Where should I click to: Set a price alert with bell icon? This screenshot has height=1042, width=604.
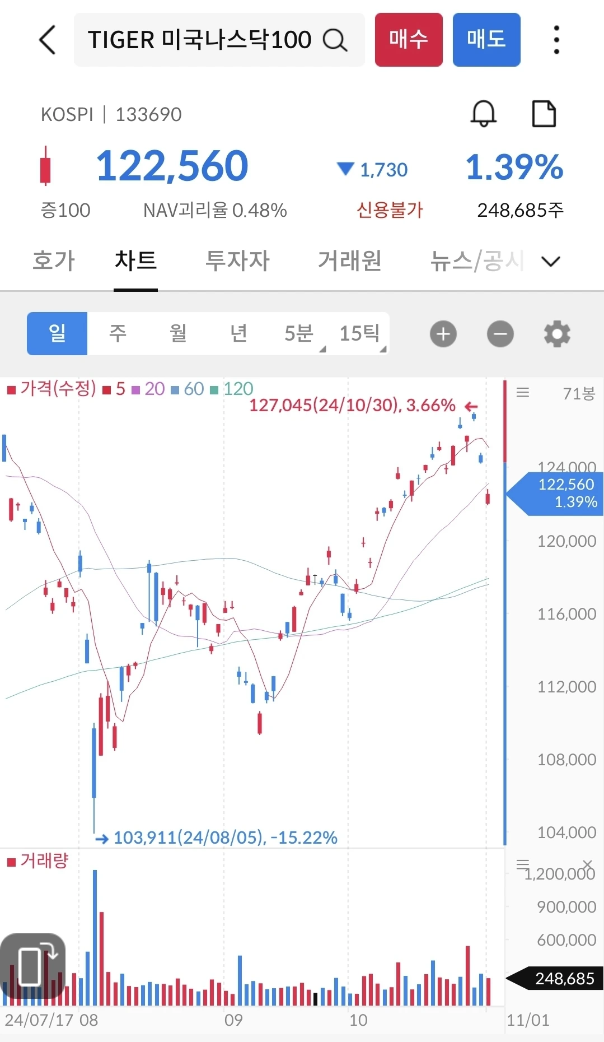click(x=484, y=114)
